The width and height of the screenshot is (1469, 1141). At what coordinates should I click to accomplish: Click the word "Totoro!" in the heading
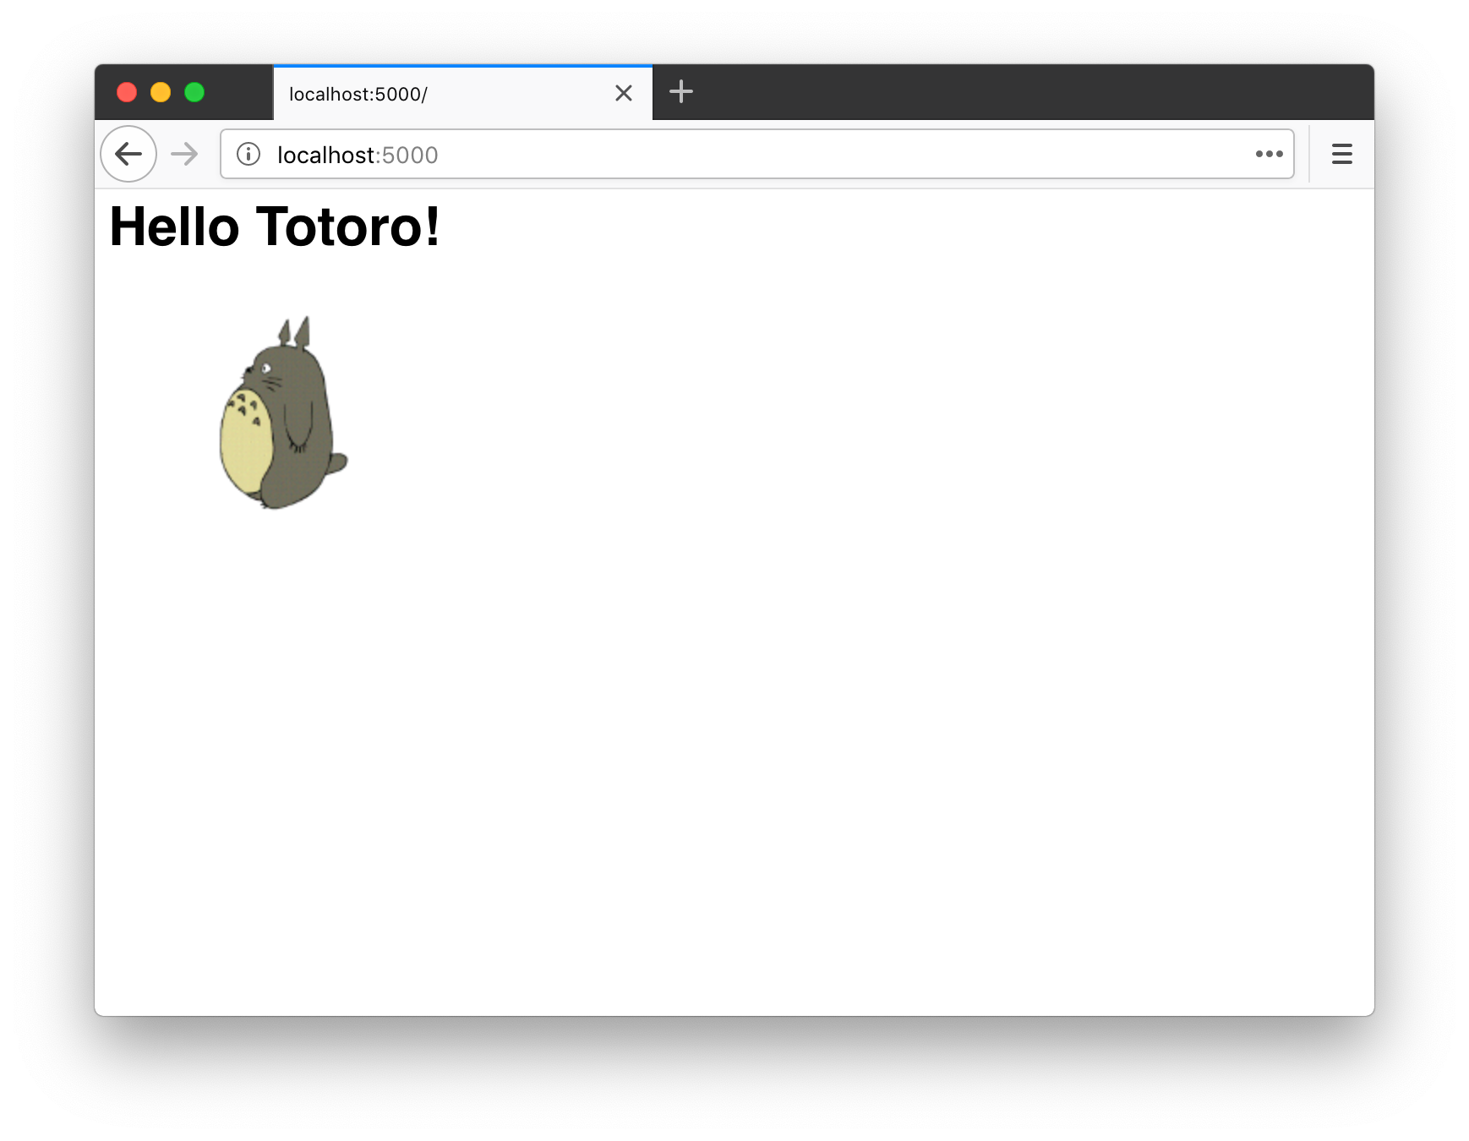(347, 227)
